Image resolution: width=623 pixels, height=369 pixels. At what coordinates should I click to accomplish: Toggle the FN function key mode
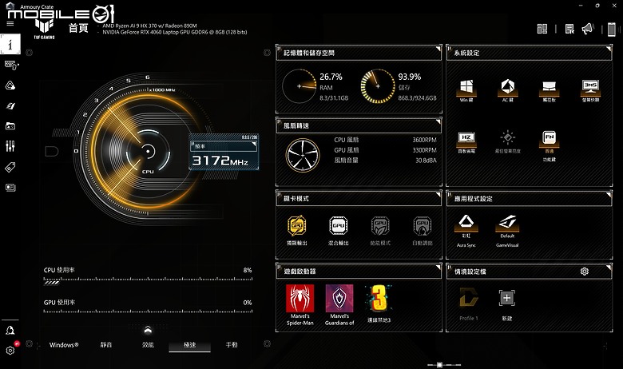549,146
